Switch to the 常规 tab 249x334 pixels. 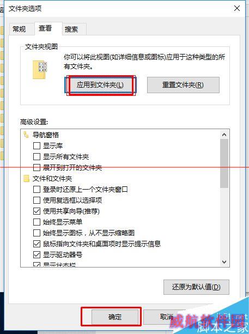(x=19, y=29)
